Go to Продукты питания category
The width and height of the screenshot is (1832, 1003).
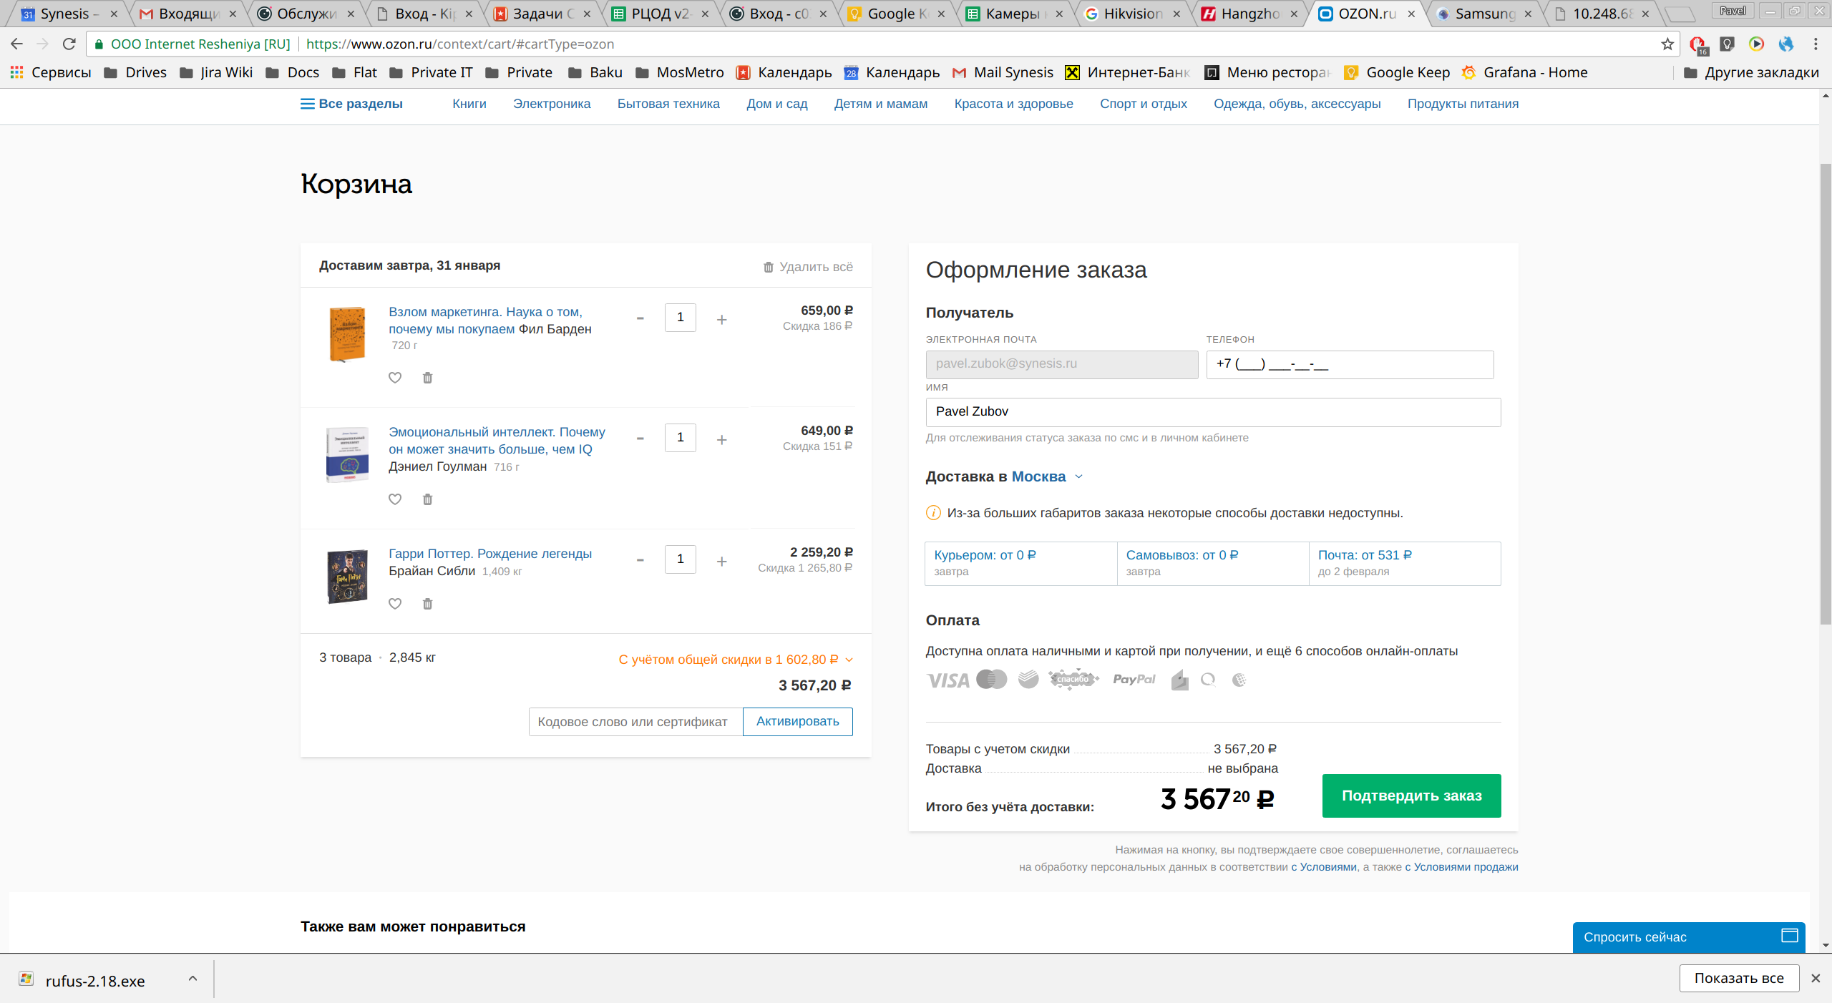click(1463, 104)
